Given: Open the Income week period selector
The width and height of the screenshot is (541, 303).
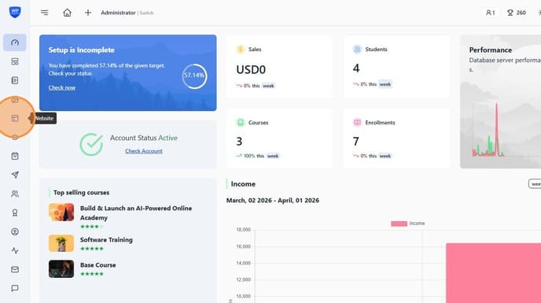Looking at the screenshot, I should (x=535, y=184).
